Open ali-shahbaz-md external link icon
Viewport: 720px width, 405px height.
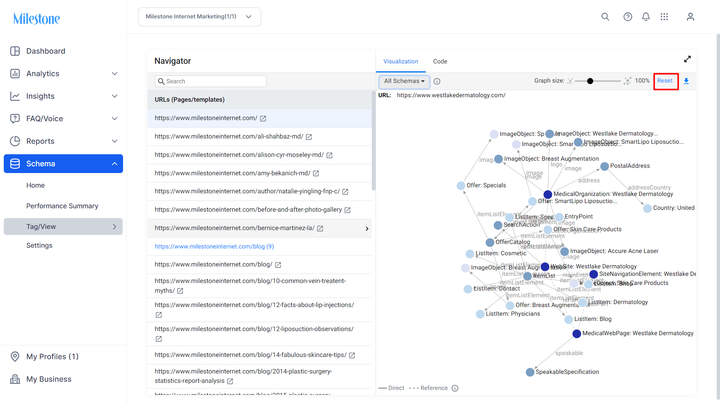tap(309, 137)
